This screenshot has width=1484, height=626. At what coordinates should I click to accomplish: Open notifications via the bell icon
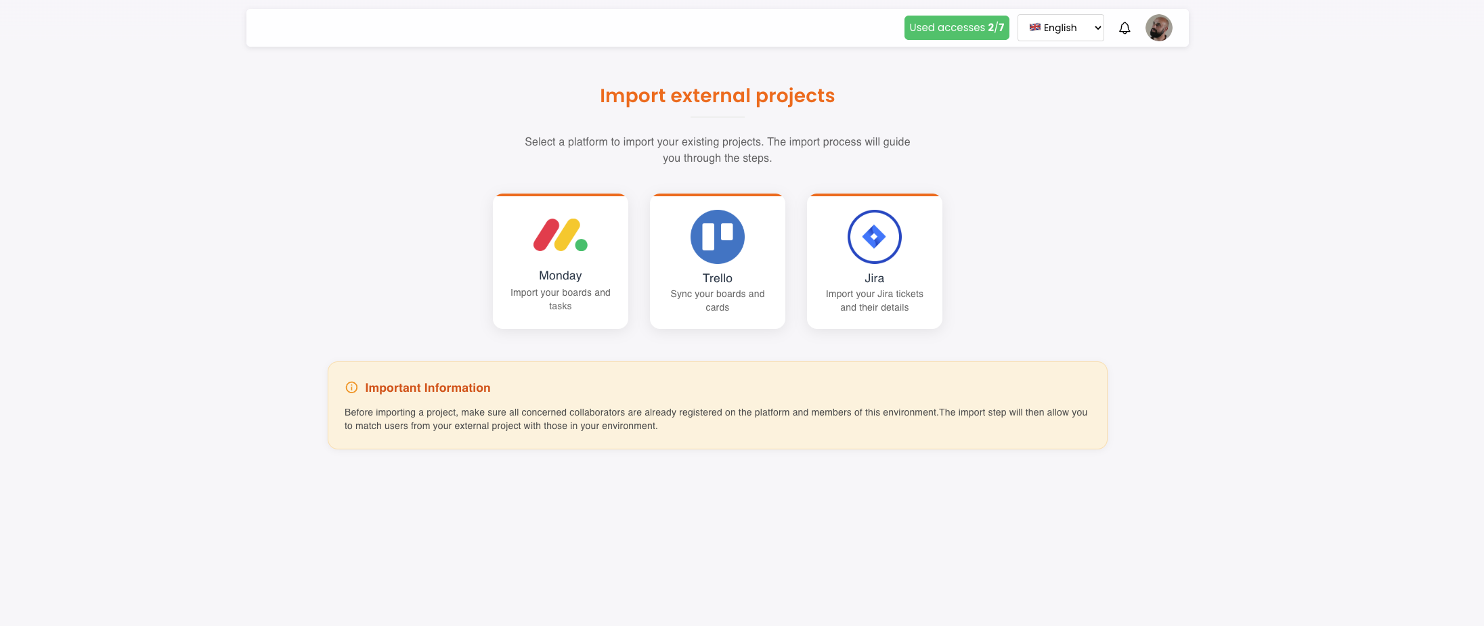1125,28
